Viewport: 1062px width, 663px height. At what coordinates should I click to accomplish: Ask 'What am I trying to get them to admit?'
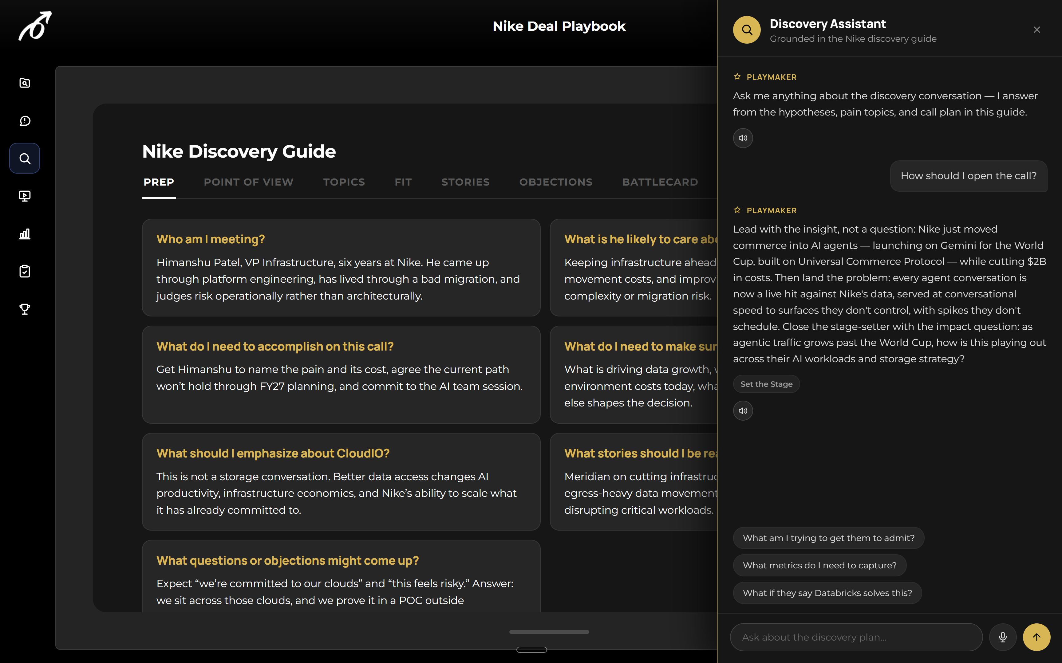(x=829, y=538)
